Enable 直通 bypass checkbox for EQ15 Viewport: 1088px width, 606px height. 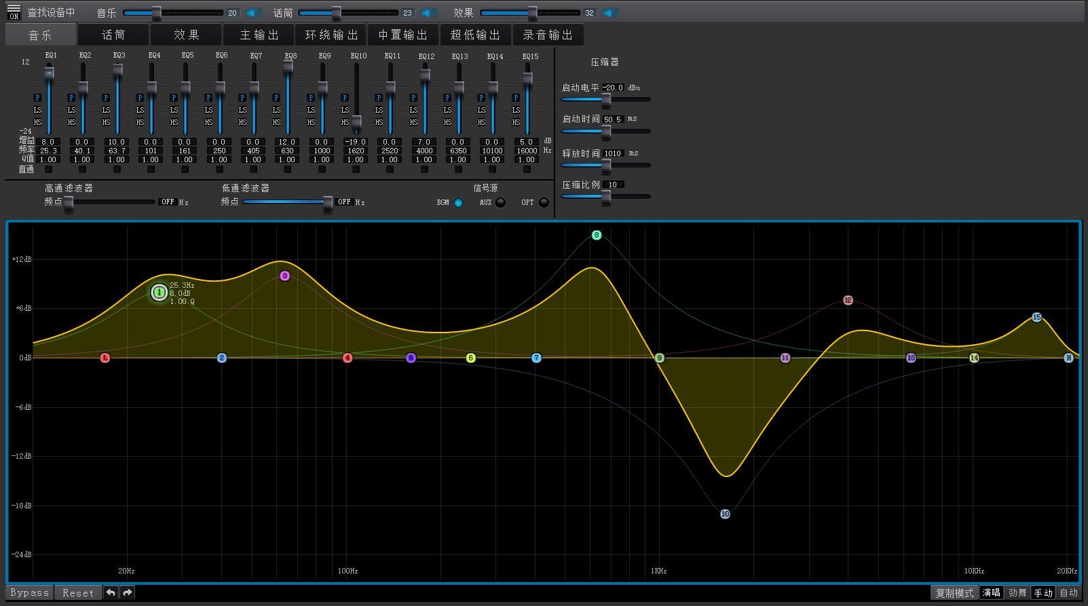point(527,169)
